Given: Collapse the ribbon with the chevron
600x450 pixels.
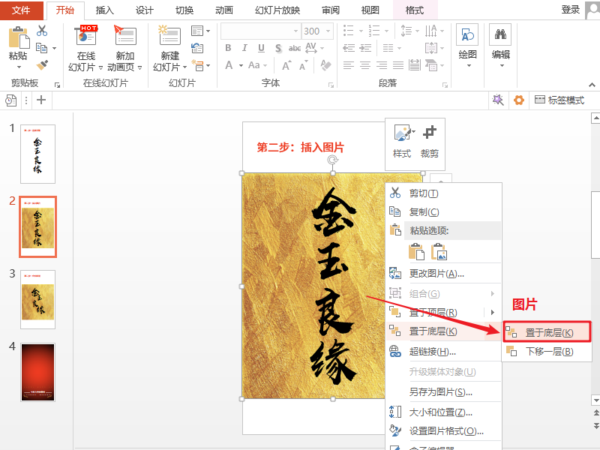Looking at the screenshot, I should (592, 85).
